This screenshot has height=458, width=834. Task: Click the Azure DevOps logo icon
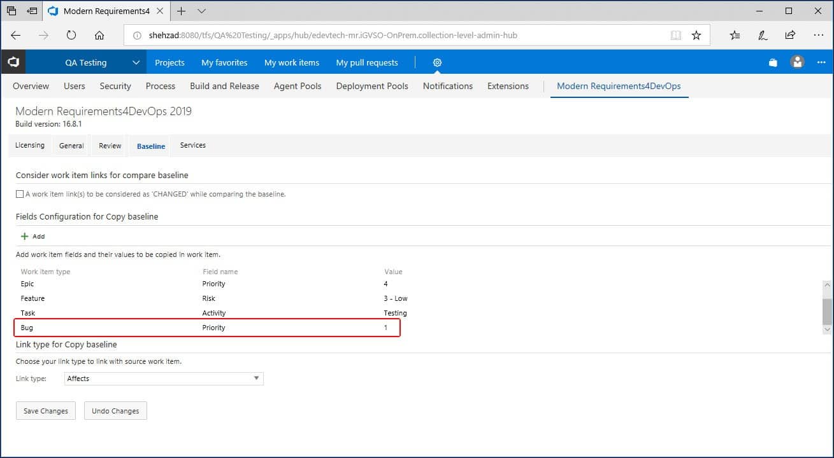point(13,62)
